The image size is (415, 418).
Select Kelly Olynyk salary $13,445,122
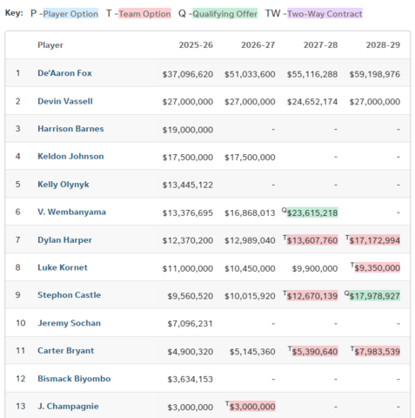coord(188,185)
